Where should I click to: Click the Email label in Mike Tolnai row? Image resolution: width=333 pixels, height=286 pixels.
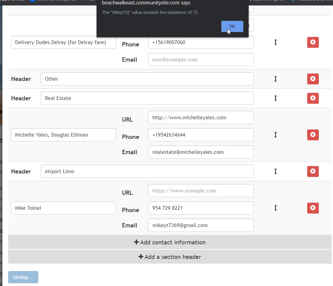point(130,225)
